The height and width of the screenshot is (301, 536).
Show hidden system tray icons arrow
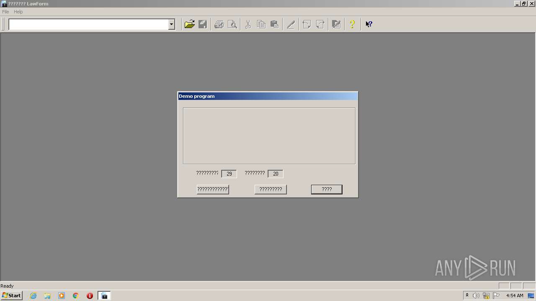point(467,296)
